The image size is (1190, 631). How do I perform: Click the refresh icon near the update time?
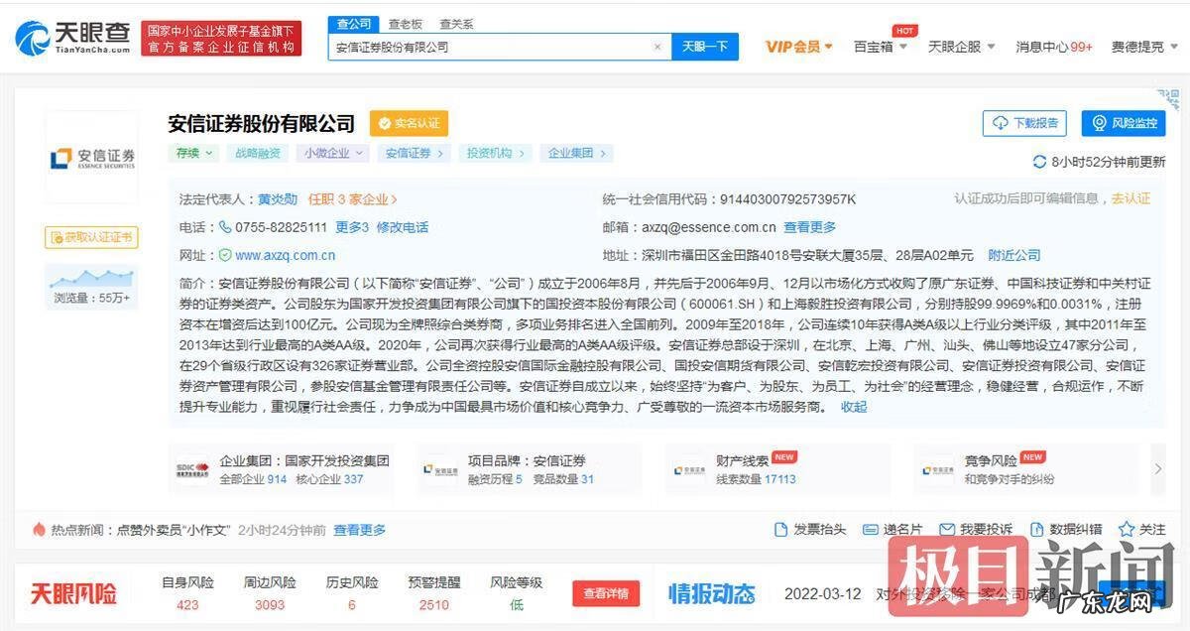point(1039,162)
